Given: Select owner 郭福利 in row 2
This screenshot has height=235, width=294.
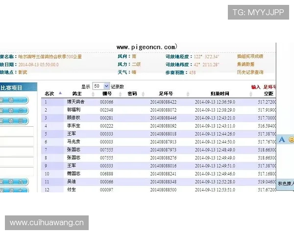Looking at the screenshot, I should pyautogui.click(x=73, y=110).
